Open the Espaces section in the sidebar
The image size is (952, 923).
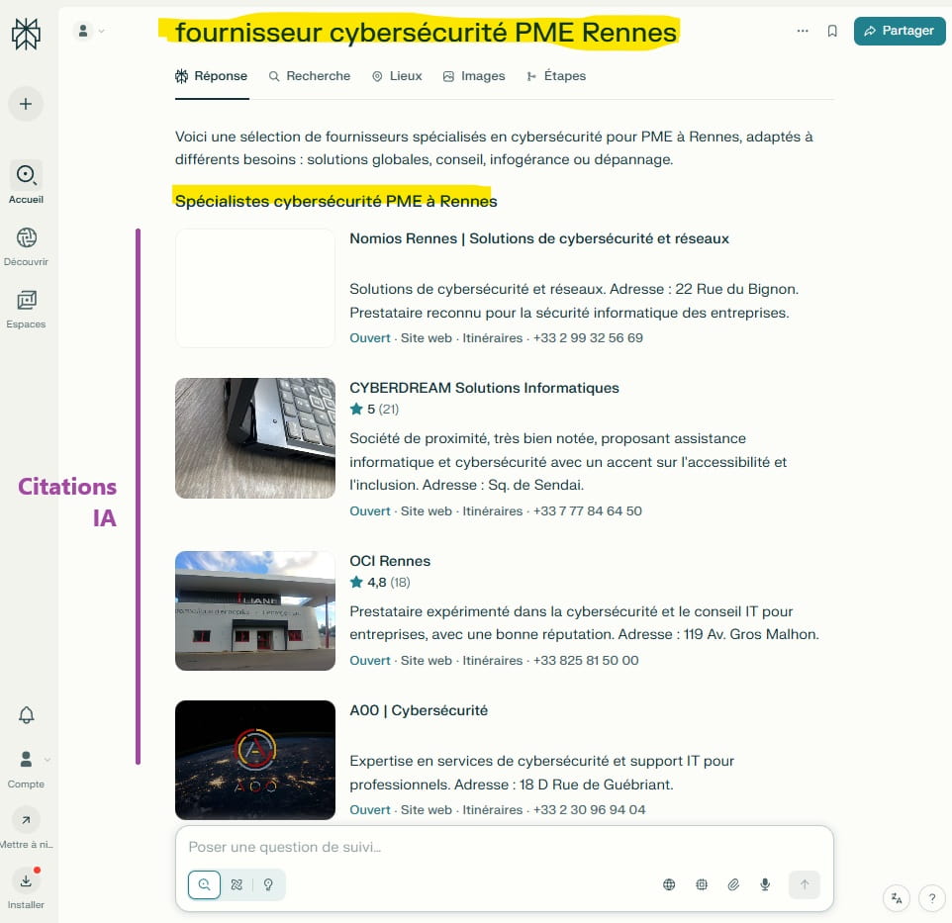(26, 300)
